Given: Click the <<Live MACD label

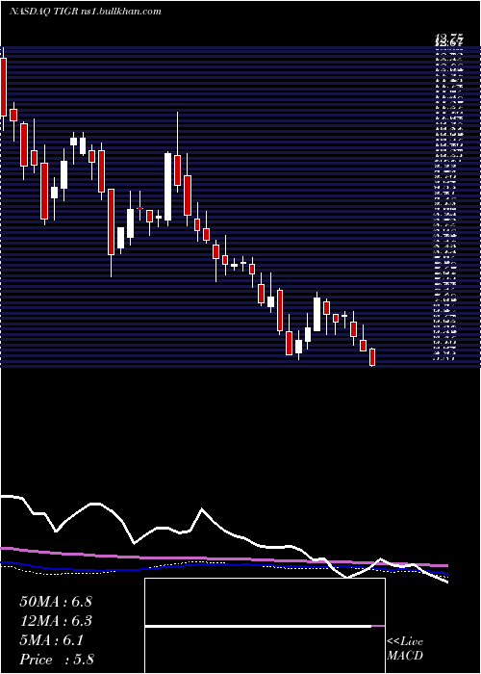Looking at the screenshot, I should pos(405,649).
